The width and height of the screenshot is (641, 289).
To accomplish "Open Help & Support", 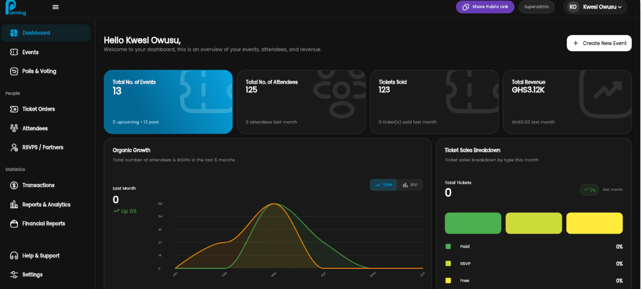I will pos(46,256).
